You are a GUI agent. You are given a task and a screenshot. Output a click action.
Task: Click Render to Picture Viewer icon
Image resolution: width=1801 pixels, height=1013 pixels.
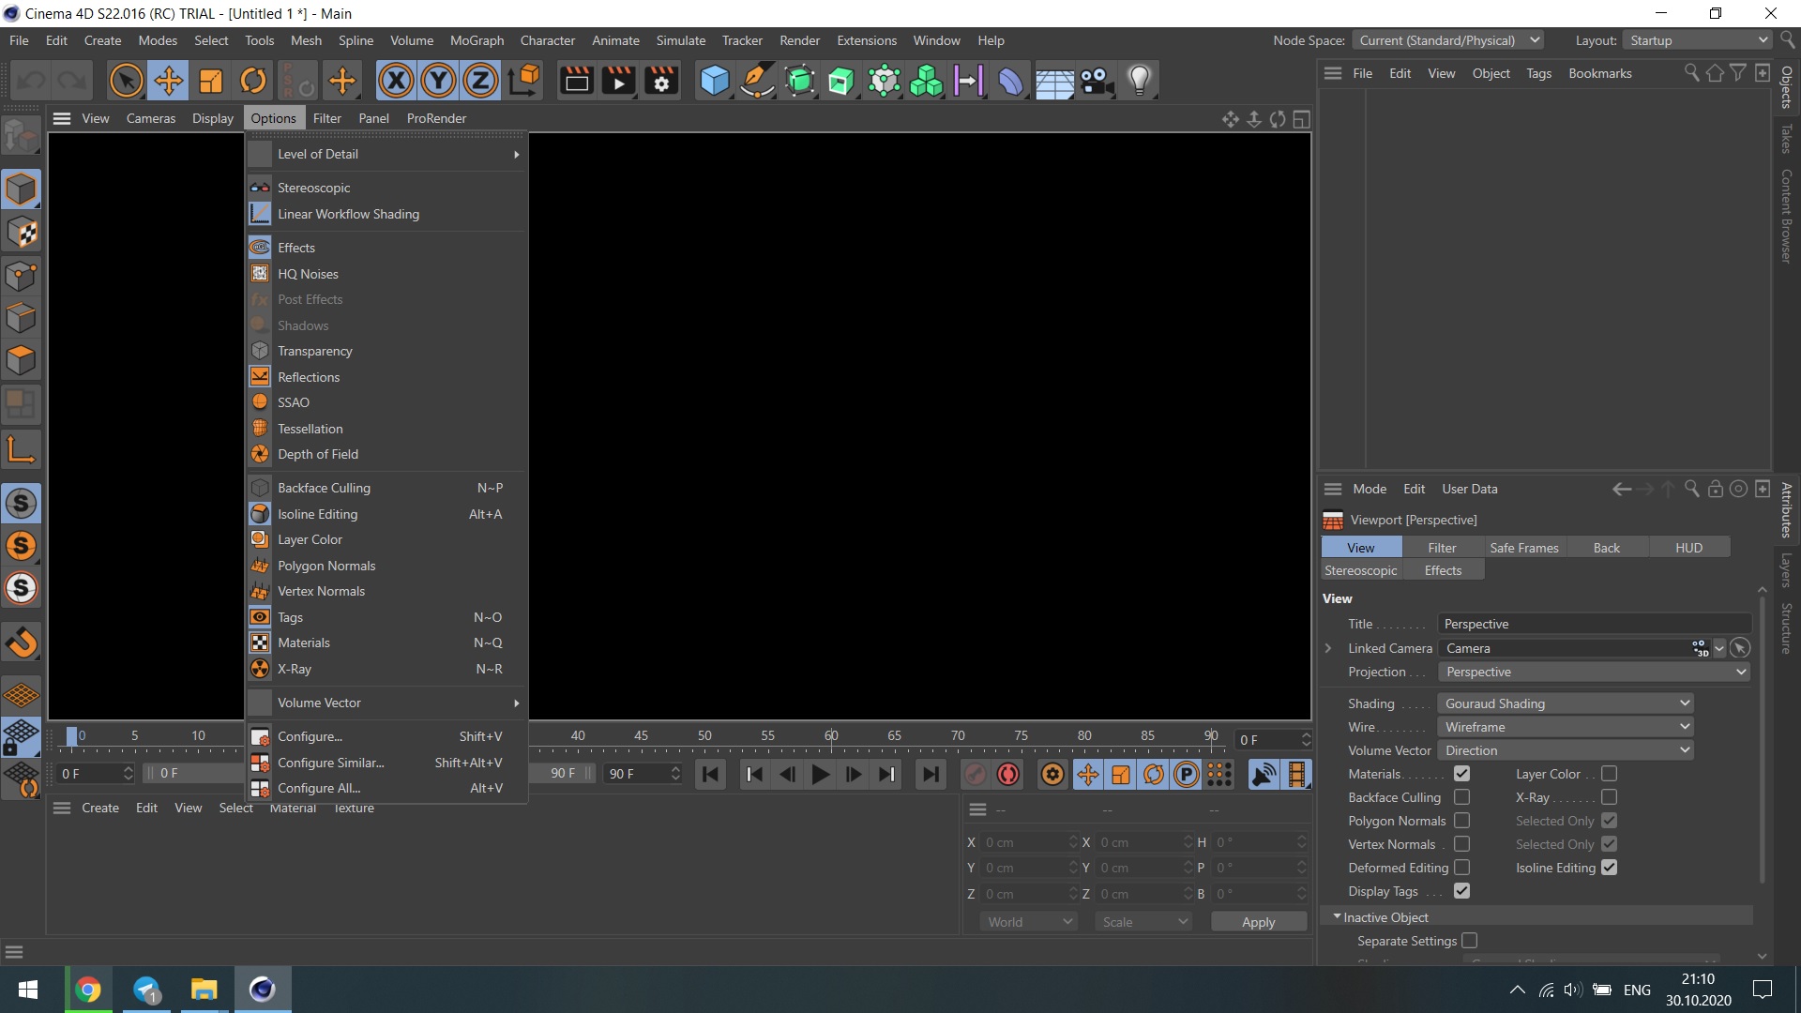(618, 81)
